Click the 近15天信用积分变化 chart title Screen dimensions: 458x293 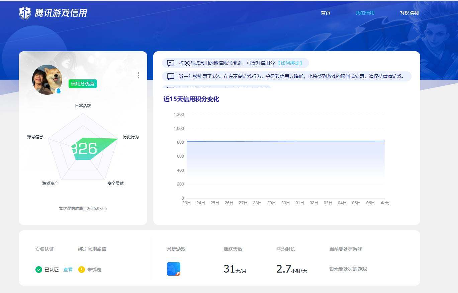pos(191,99)
